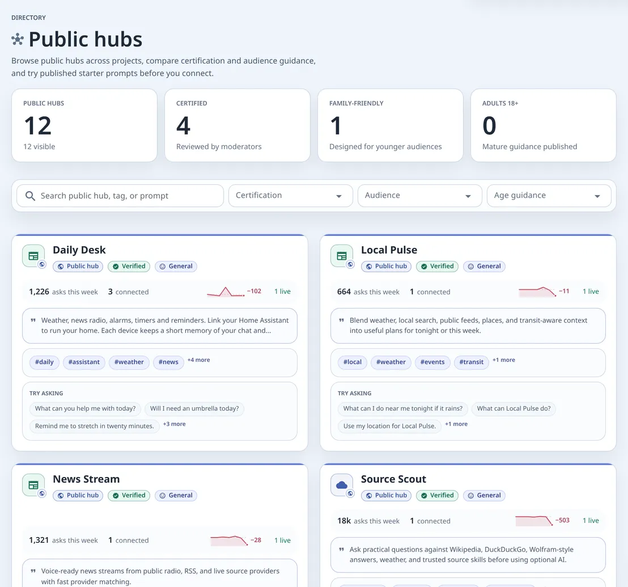The width and height of the screenshot is (628, 587).
Task: Click the General badge on Daily Desk
Action: coord(176,267)
